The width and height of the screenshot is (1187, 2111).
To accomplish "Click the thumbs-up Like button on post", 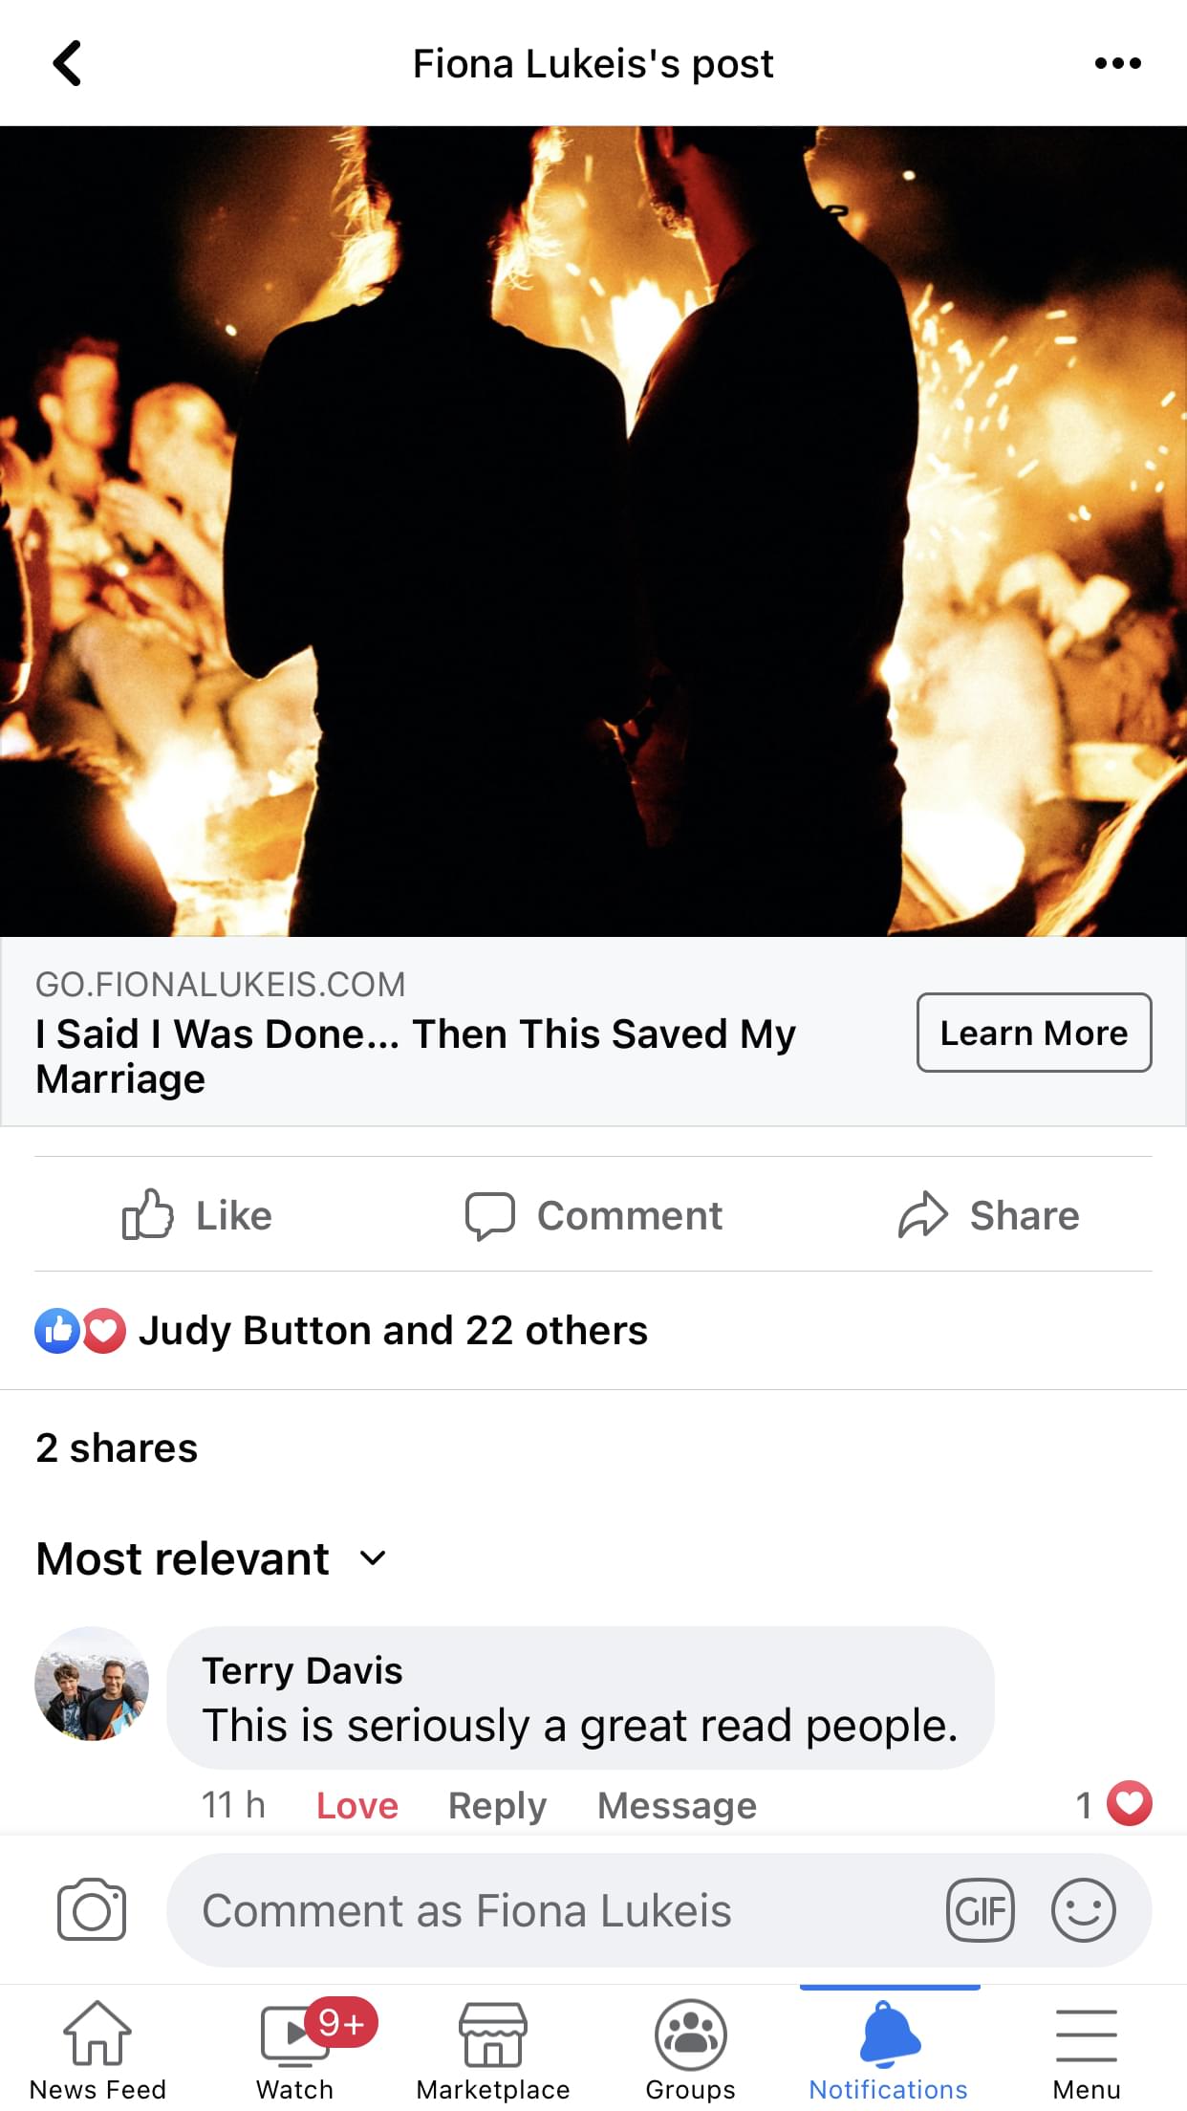I will [x=198, y=1215].
